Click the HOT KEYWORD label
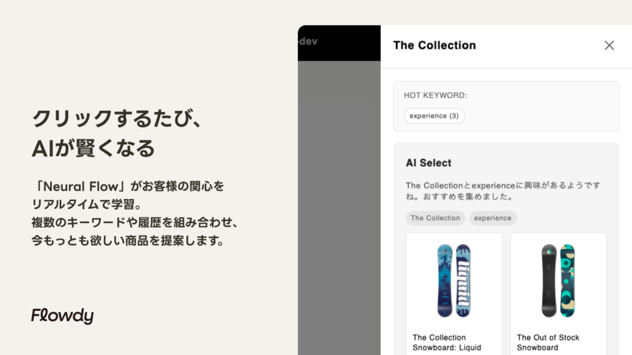Image resolution: width=632 pixels, height=355 pixels. coord(435,96)
